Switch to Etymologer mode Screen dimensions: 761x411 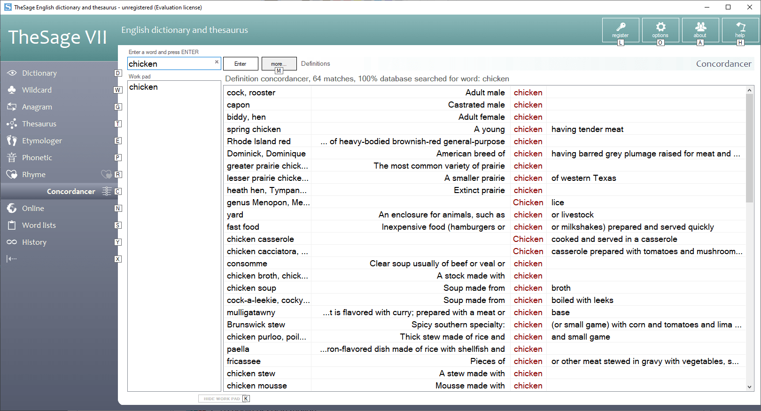coord(42,140)
